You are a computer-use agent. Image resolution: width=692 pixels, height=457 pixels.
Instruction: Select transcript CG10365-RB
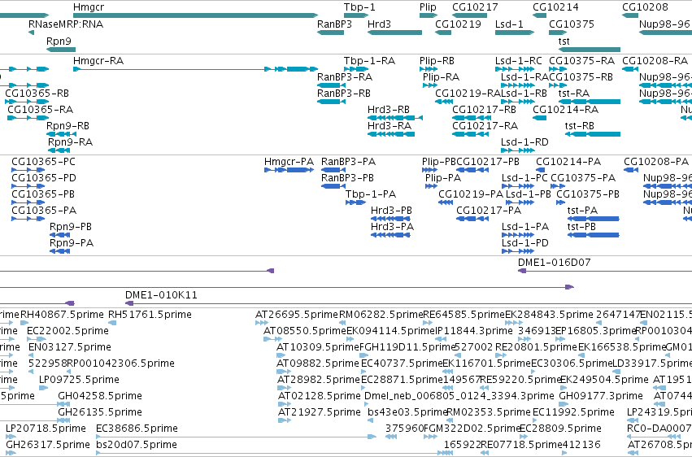(x=27, y=102)
